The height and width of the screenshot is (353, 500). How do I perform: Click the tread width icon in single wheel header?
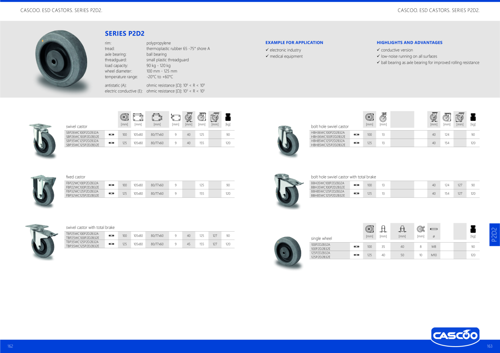(383, 229)
